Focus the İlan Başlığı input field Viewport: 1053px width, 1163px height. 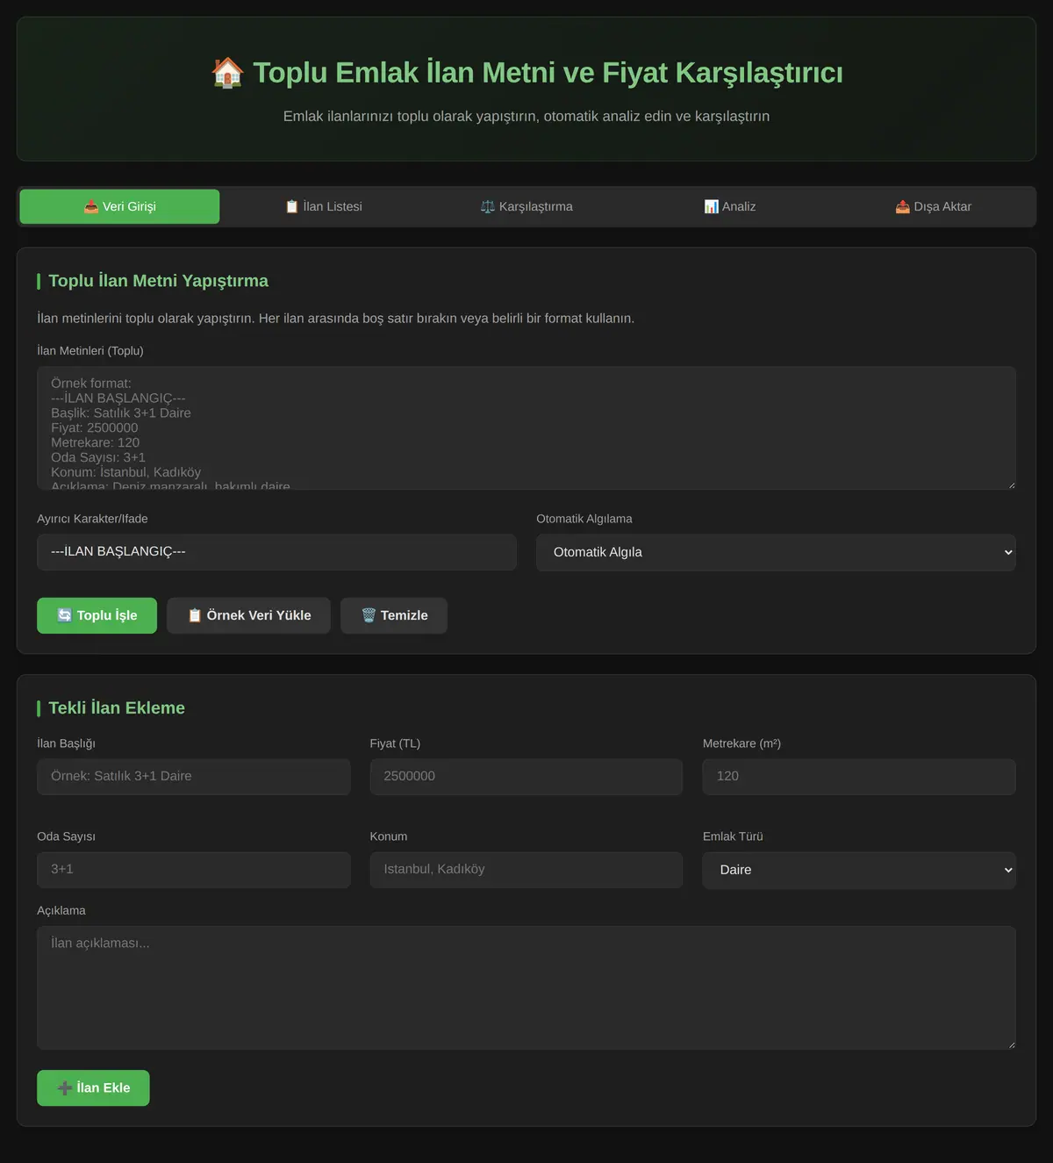click(194, 777)
